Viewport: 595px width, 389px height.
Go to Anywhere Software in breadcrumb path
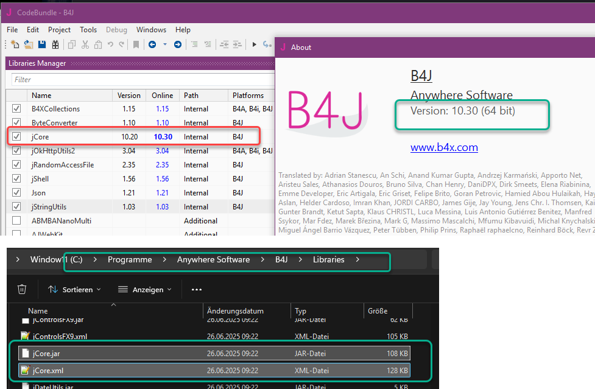click(x=213, y=259)
